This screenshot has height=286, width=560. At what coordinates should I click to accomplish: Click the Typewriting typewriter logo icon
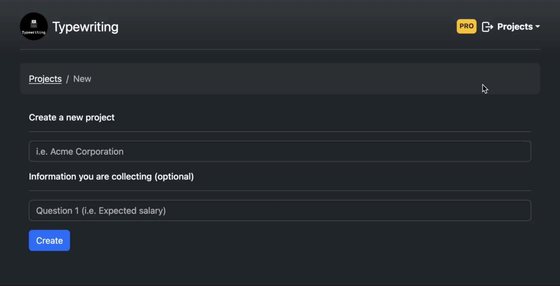click(33, 26)
